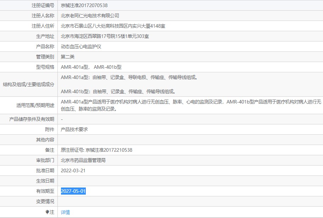323x218 pixels.
Task: Click the attachment value 产品技术要求
Action: (74, 129)
